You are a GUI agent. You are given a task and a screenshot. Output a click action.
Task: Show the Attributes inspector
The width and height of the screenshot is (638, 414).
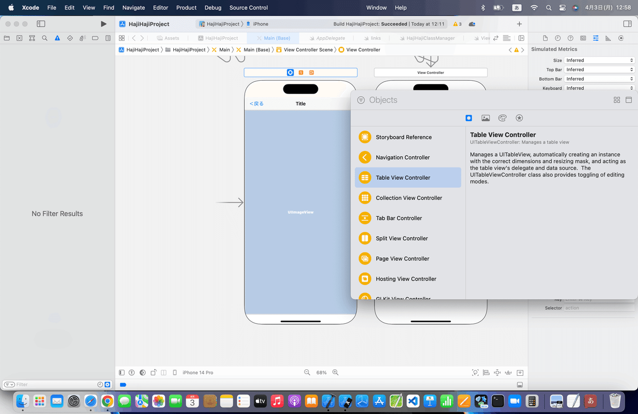(x=595, y=38)
